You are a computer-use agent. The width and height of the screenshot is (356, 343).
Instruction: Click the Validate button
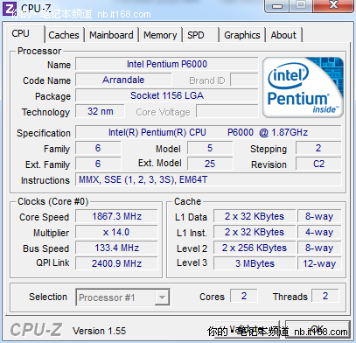[247, 329]
